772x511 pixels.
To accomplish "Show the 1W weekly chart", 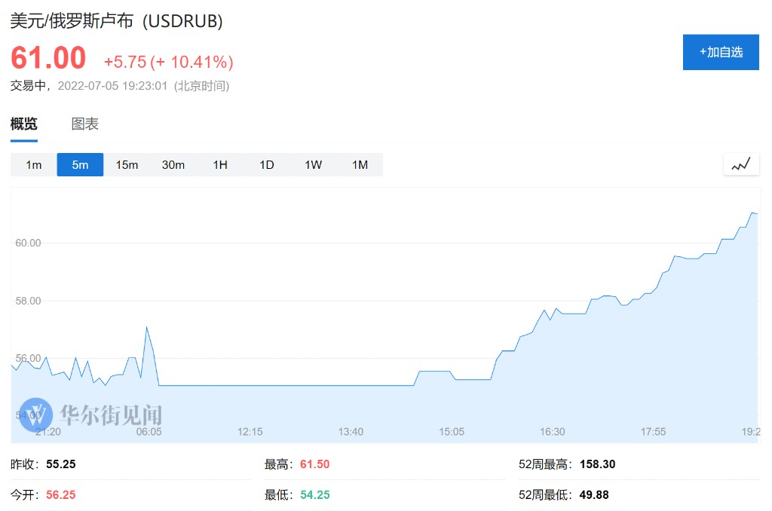I will pyautogui.click(x=314, y=165).
